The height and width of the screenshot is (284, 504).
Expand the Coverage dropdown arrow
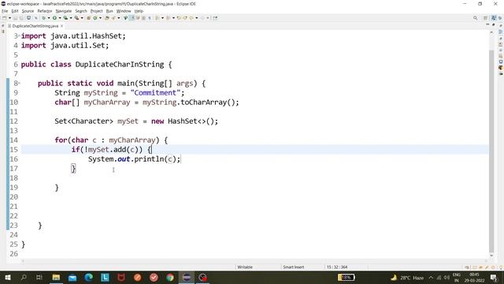pos(71,18)
